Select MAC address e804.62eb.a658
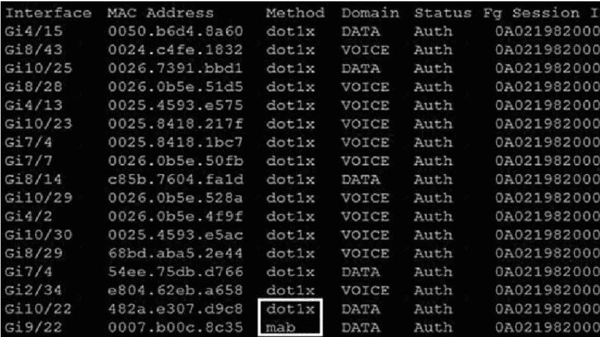 coord(175,290)
